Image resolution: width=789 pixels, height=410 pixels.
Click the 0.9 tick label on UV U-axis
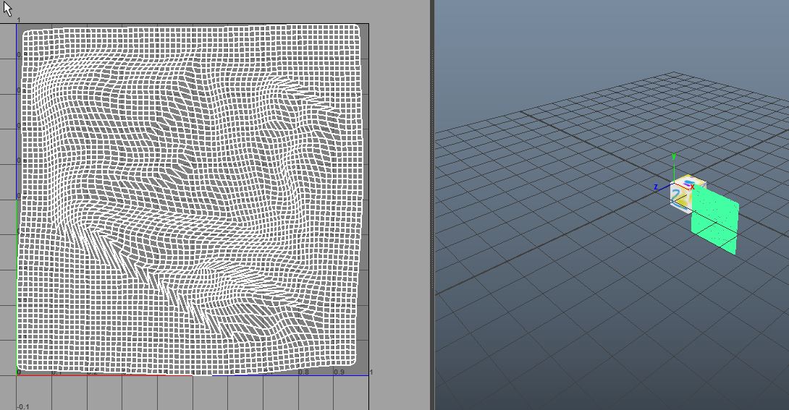click(339, 372)
